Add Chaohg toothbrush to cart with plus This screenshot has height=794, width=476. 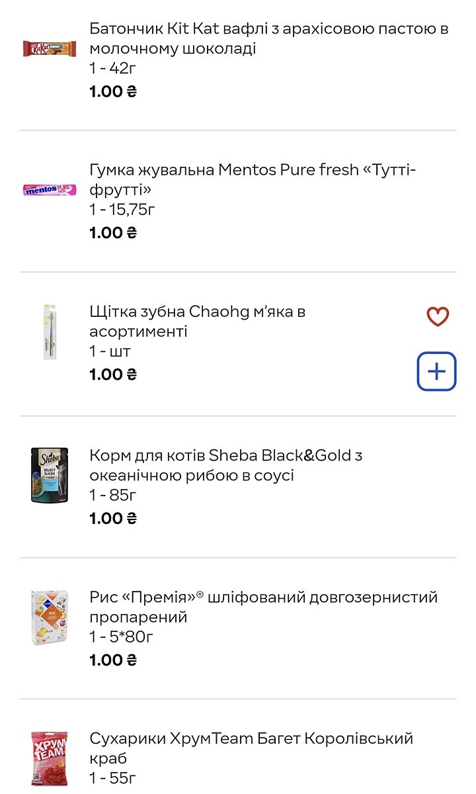[436, 371]
